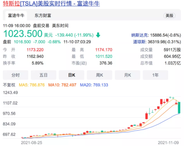Click the 盘前交易 美东时间 session label
Image resolution: width=185 pixels, height=146 pixels.
click(x=51, y=26)
